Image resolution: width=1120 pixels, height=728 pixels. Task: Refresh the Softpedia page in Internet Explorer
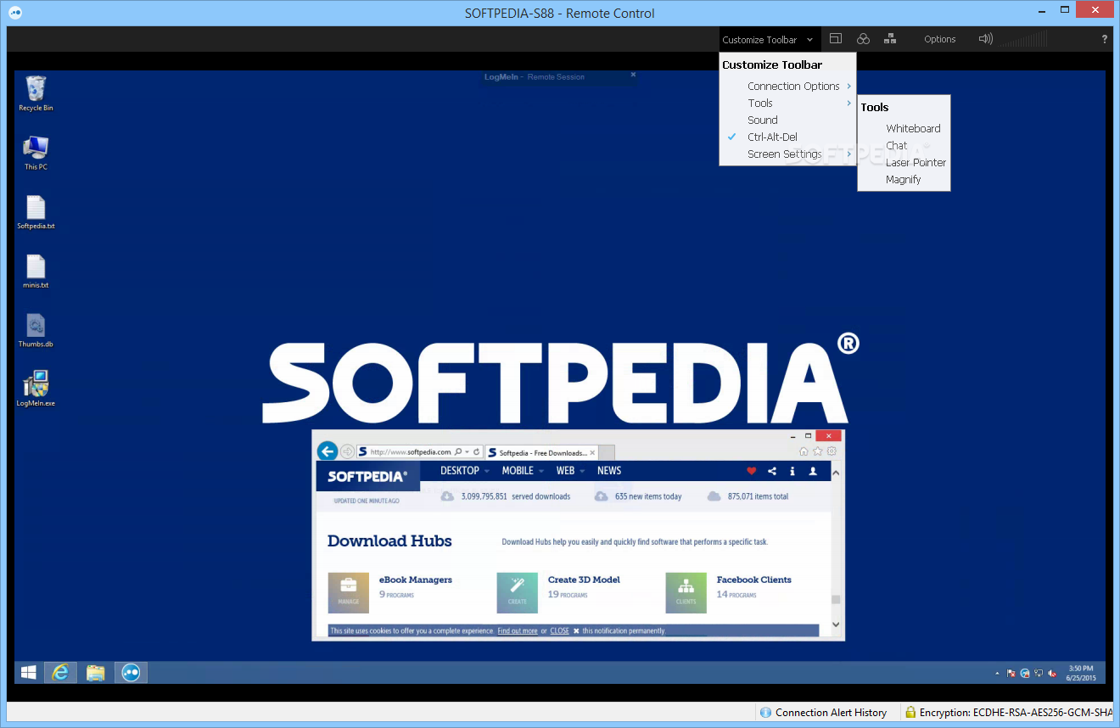pos(477,452)
